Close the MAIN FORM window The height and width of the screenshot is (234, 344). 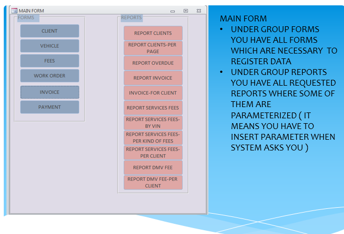(x=199, y=11)
